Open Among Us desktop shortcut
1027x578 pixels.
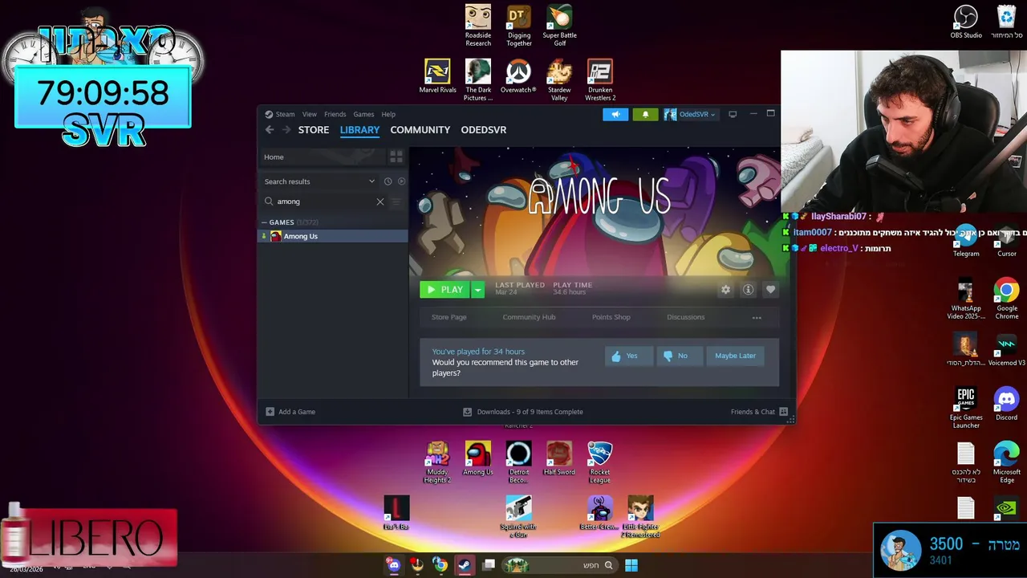click(x=477, y=458)
